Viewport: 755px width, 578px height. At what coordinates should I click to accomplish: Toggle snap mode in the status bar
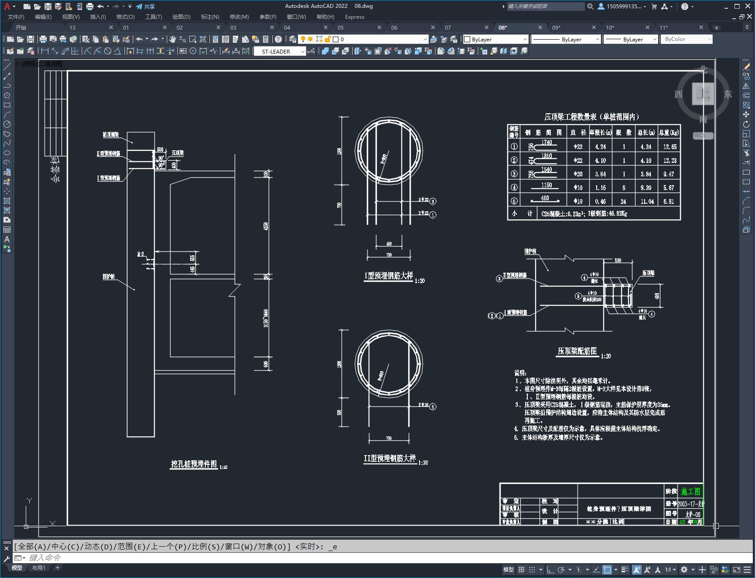tap(532, 569)
